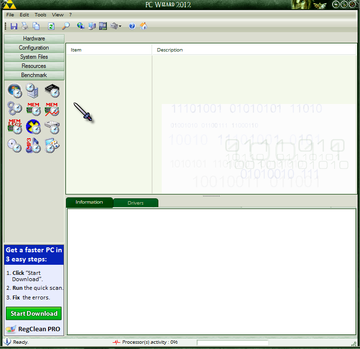
Task: Click the Refresh toolbar icon
Action: [x=51, y=26]
